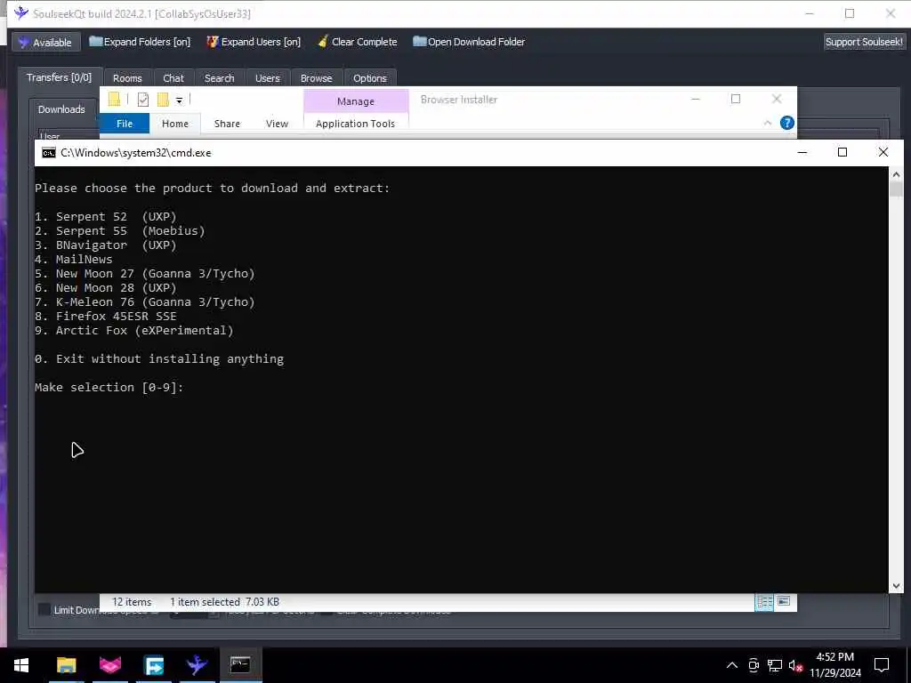Open the Search tab in Soulseek

point(219,78)
